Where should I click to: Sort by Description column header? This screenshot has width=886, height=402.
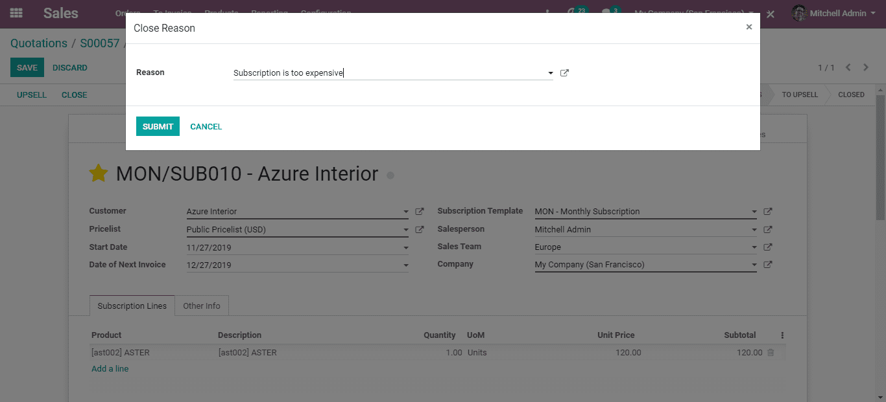coord(240,335)
